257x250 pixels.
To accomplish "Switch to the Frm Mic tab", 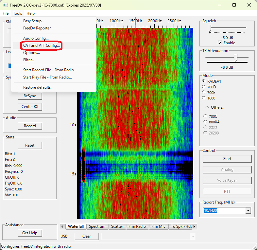I will (x=158, y=226).
